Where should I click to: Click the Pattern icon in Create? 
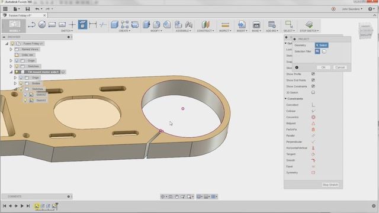[125, 25]
